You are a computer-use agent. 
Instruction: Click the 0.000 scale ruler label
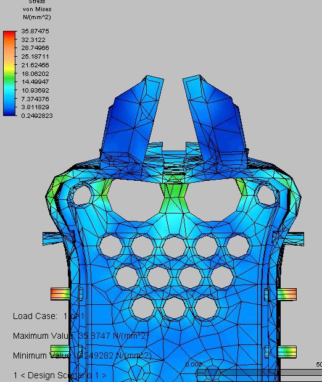coord(194,365)
